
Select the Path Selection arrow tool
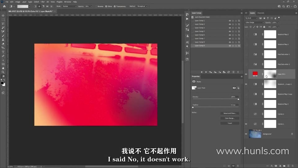pos(3,60)
